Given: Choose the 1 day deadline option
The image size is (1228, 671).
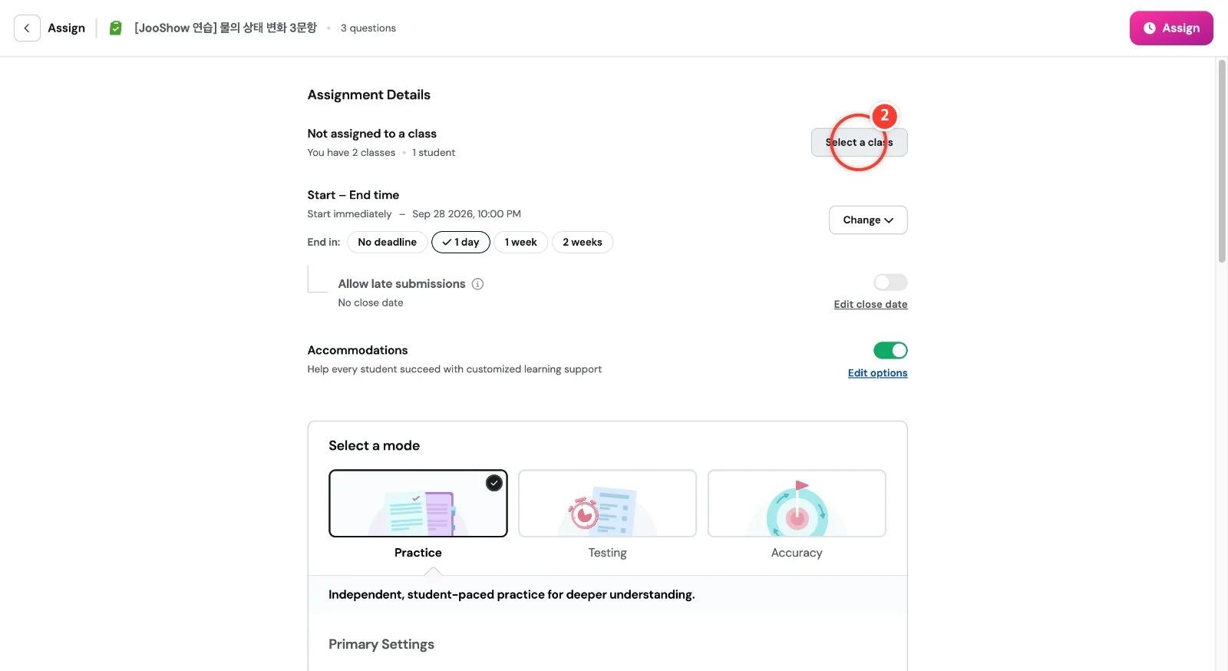Looking at the screenshot, I should pyautogui.click(x=460, y=243).
